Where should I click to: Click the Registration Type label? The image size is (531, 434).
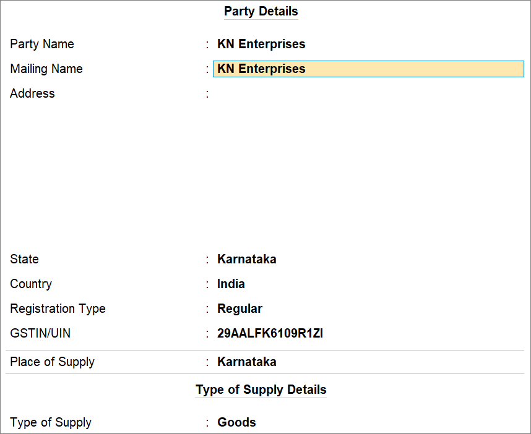tap(58, 308)
